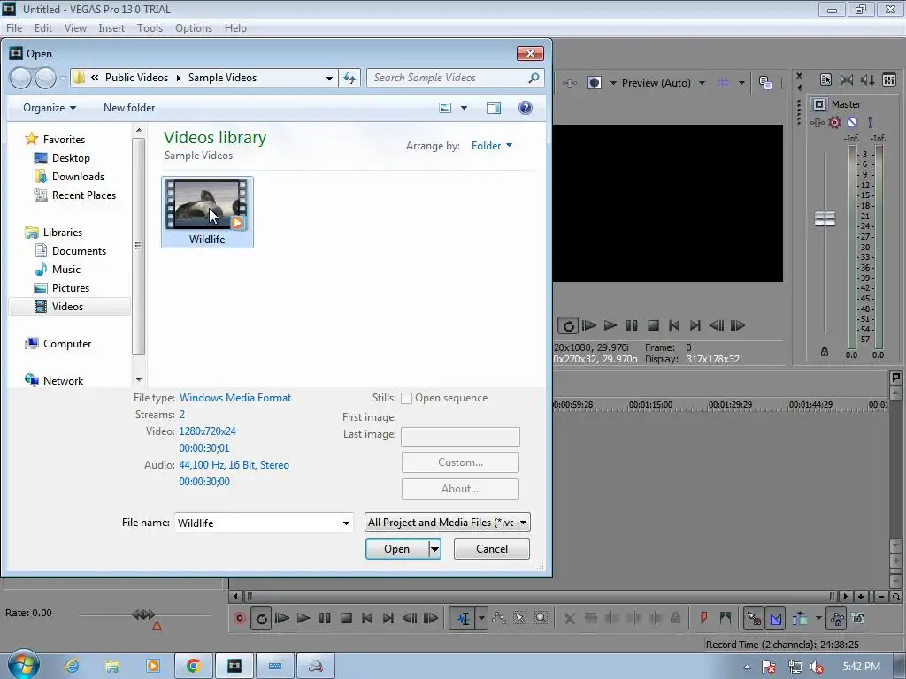906x679 pixels.
Task: Mute the Master bus
Action: coord(852,122)
